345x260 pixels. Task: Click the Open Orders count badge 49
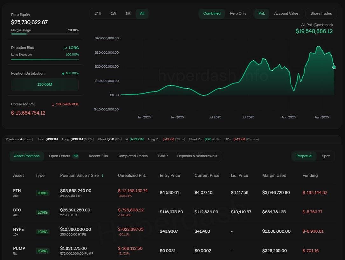pyautogui.click(x=76, y=156)
